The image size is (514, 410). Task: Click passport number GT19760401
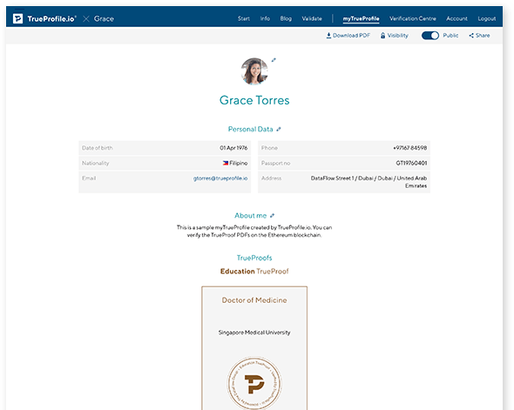point(411,163)
